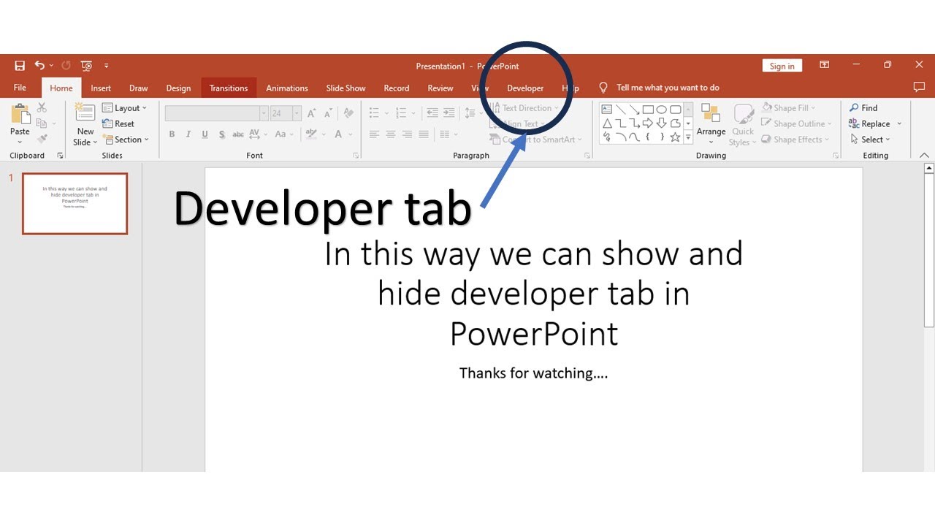The width and height of the screenshot is (935, 526).
Task: Pick the Text Box shape in gallery
Action: click(607, 110)
